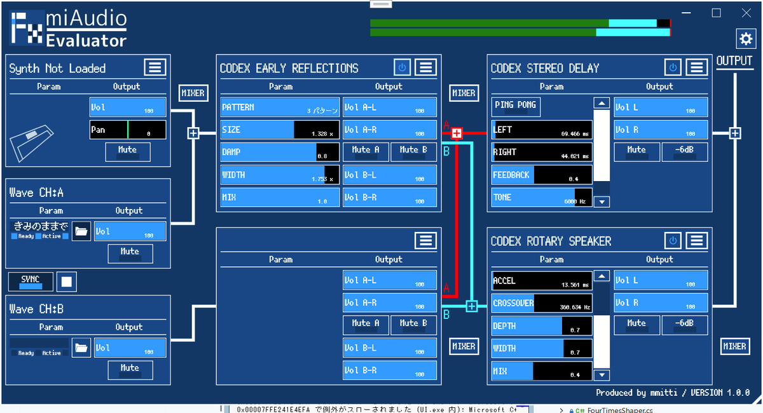Open the menu of the empty effect slot

(x=426, y=240)
